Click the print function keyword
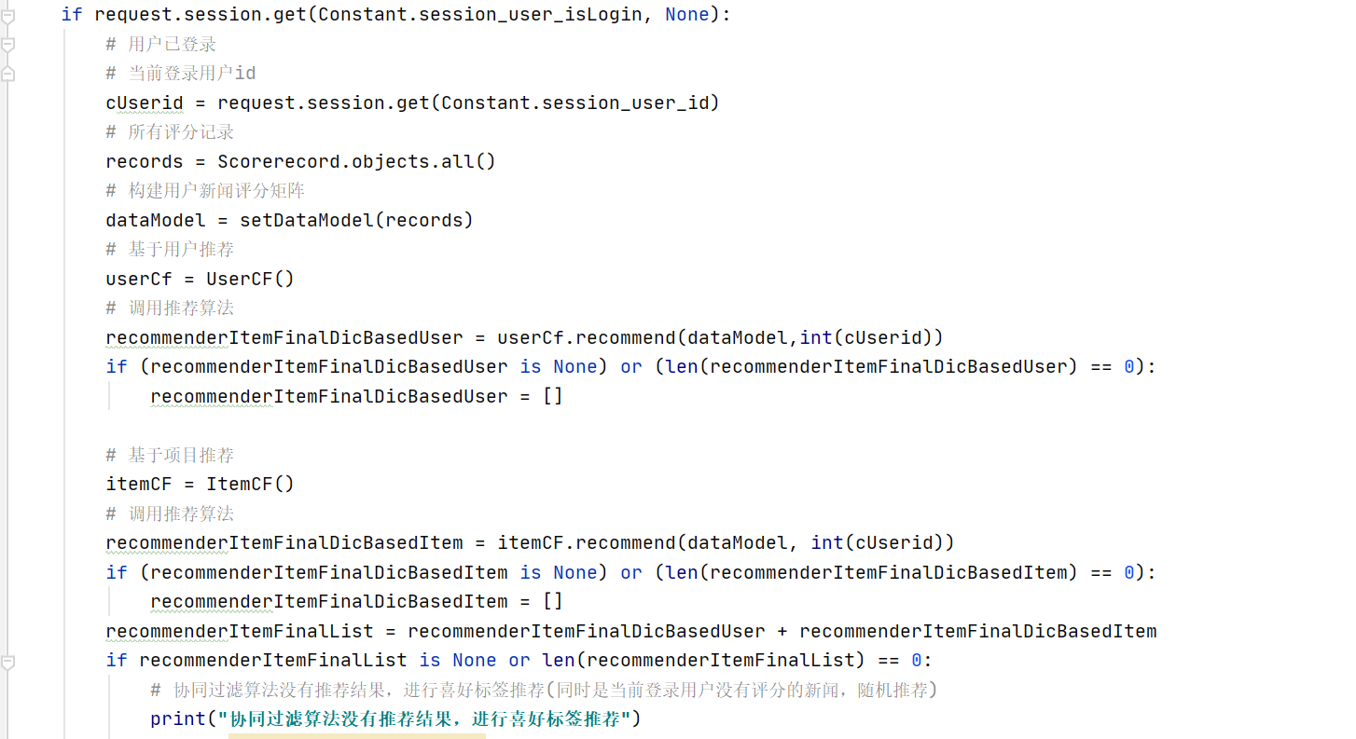This screenshot has width=1356, height=739. pos(177,718)
